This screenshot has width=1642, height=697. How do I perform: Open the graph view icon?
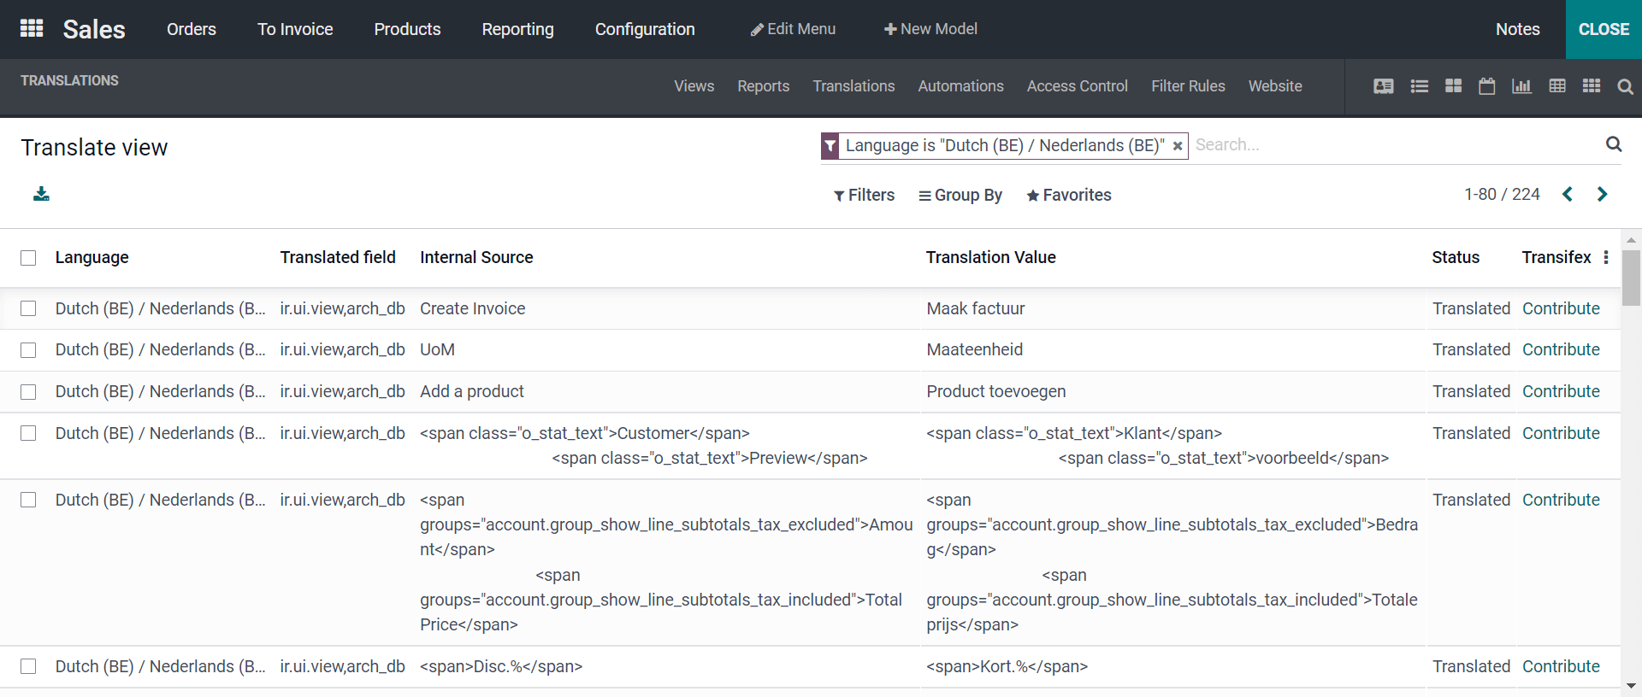coord(1521,86)
